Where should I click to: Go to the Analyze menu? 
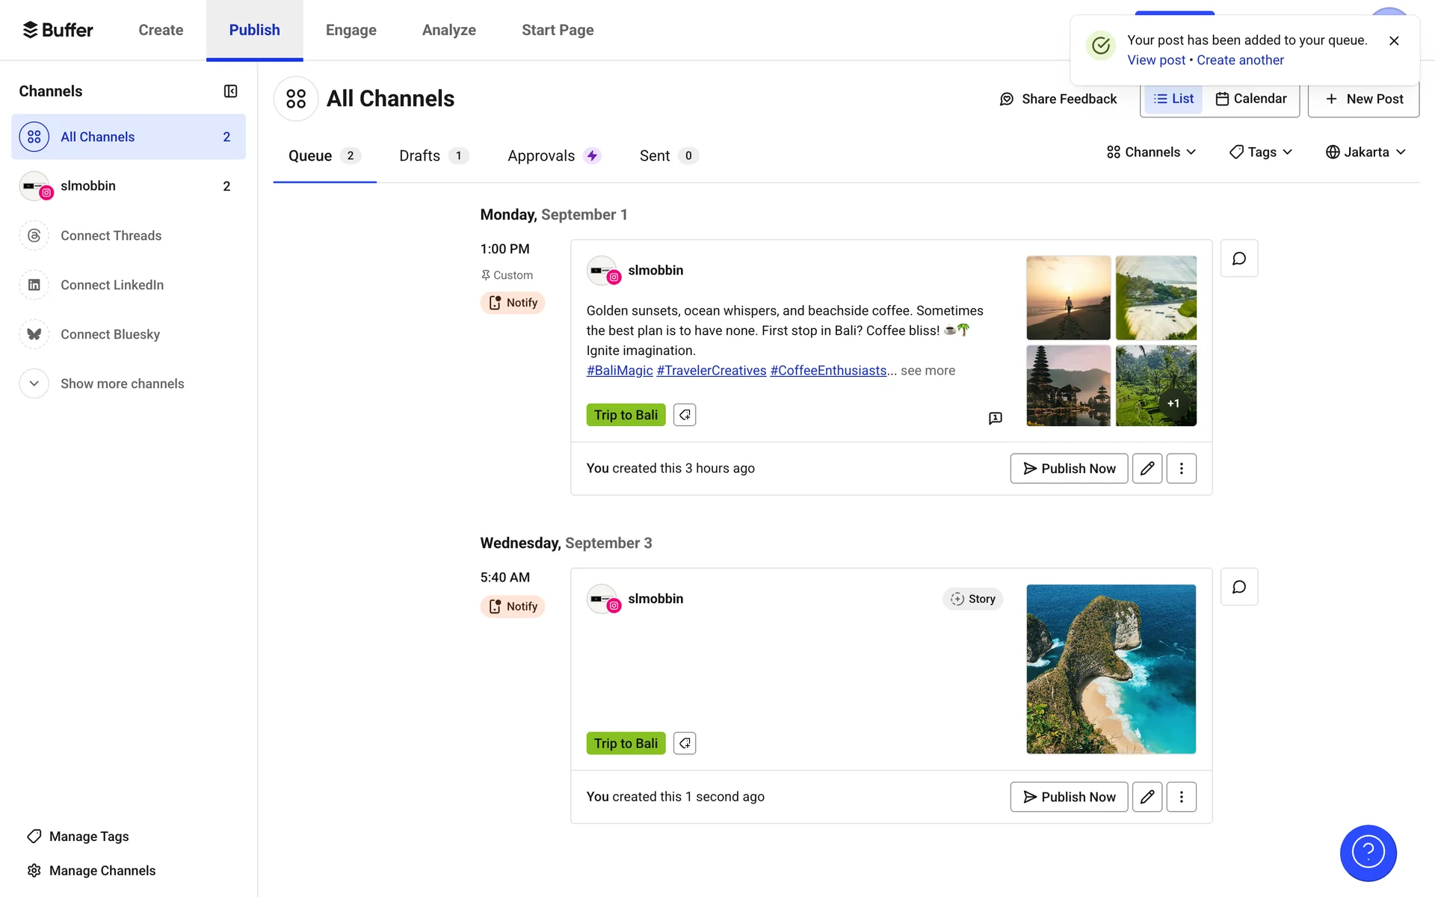click(x=448, y=30)
